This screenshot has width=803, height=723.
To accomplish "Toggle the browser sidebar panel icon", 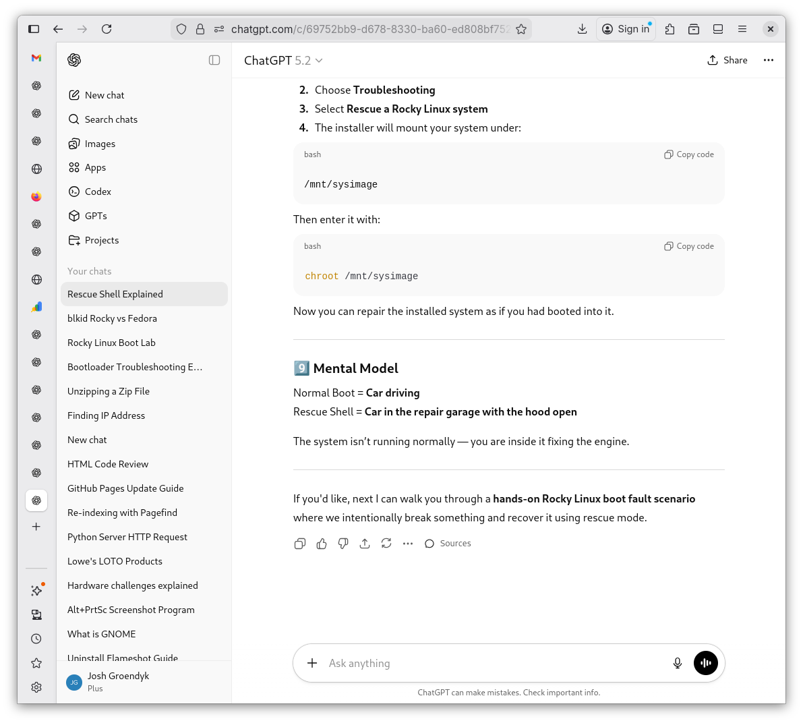I will pos(34,29).
